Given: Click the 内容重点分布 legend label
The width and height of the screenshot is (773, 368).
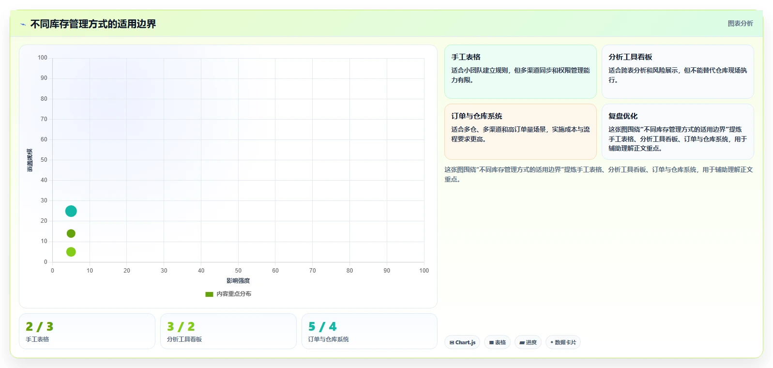Looking at the screenshot, I should click(x=234, y=294).
